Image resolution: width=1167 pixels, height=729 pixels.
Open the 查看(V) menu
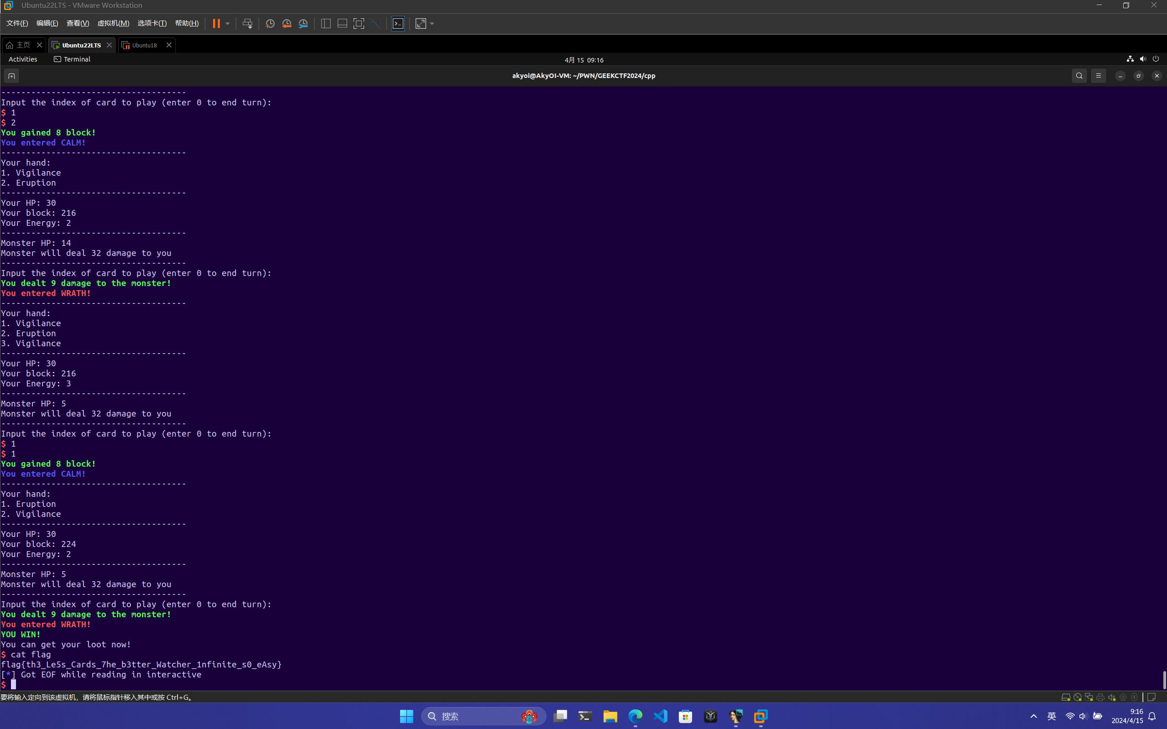pos(78,23)
